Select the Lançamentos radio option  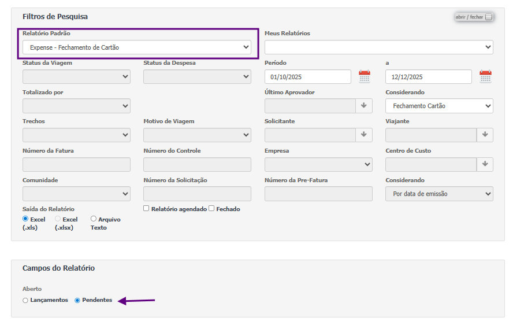(x=25, y=301)
